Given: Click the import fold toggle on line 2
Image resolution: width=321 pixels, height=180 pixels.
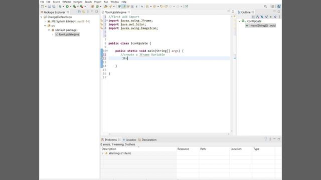Looking at the screenshot, I should coord(107,20).
